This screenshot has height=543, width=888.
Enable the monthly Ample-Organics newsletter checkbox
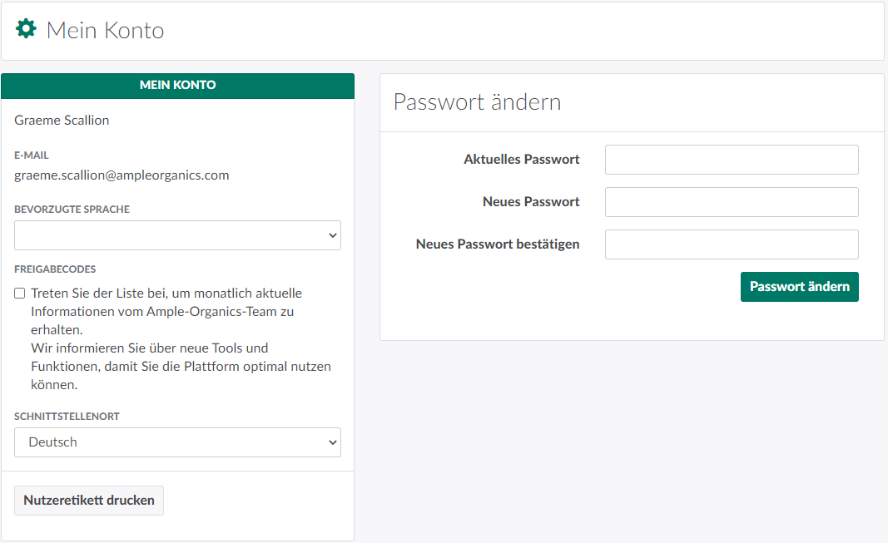coord(20,294)
